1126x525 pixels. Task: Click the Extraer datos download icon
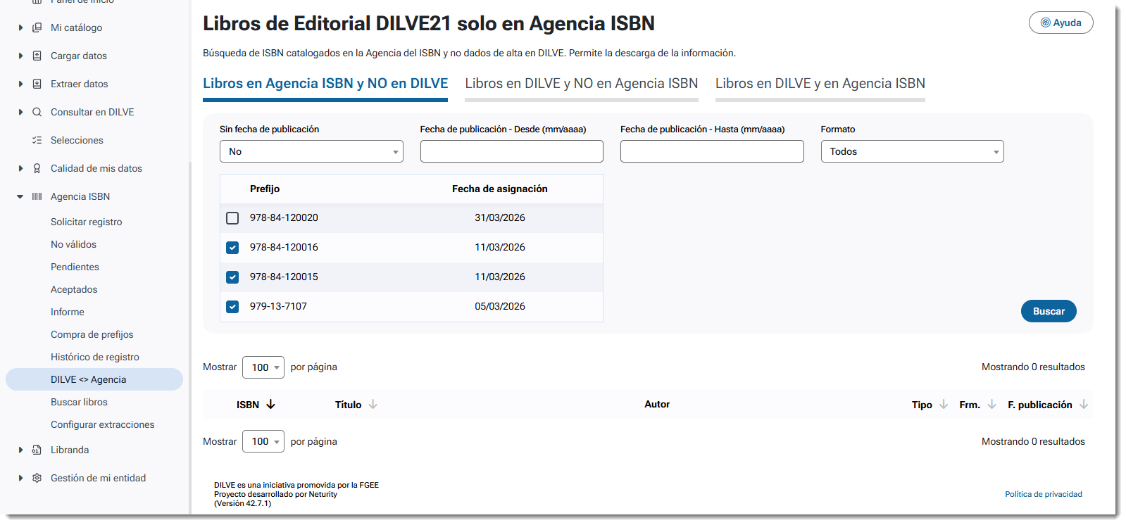point(37,84)
